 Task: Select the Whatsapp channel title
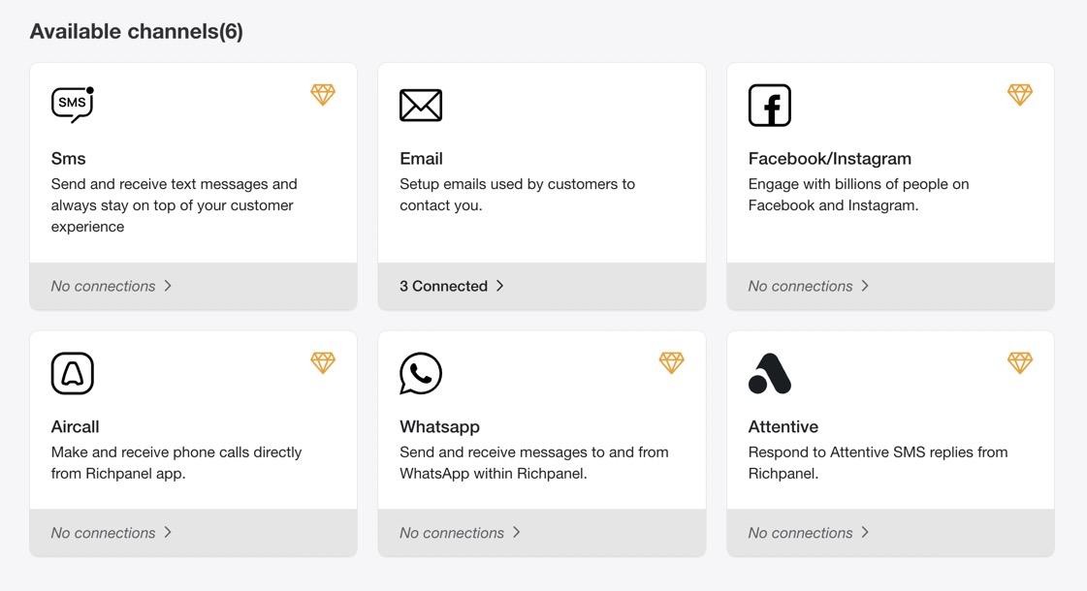(439, 426)
